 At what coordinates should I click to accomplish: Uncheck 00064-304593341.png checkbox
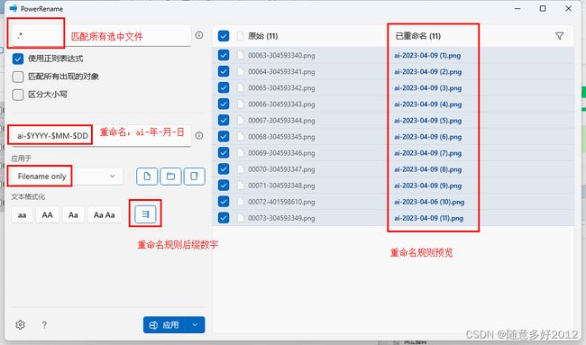tap(224, 71)
